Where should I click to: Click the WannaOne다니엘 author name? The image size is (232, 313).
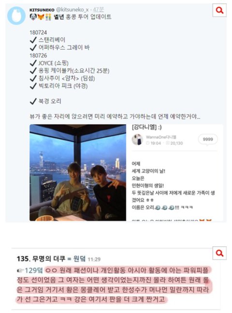click(161, 137)
